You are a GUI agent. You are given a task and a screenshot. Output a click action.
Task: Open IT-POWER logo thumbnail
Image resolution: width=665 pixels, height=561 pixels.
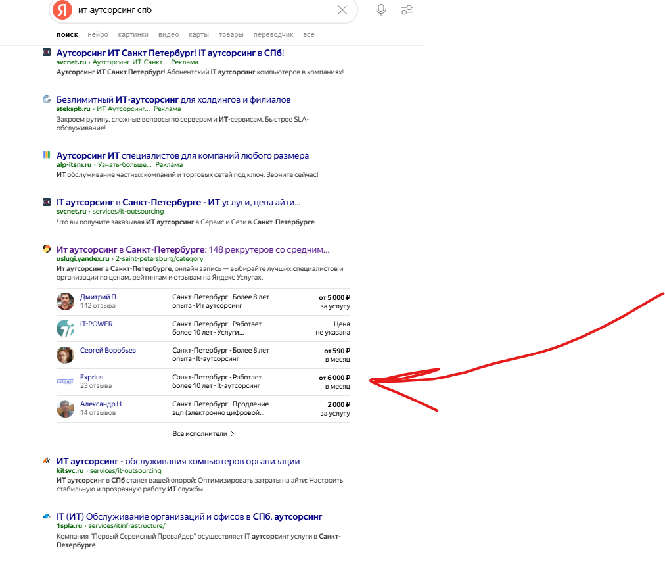[x=65, y=328]
